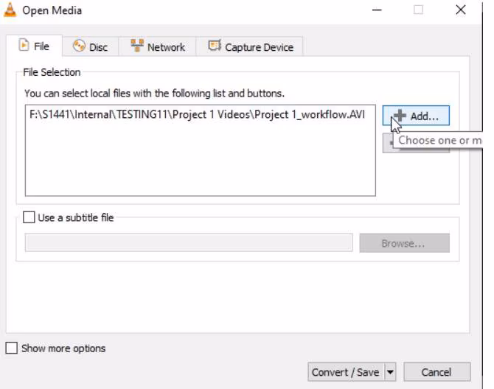Select the File tab

pyautogui.click(x=34, y=46)
